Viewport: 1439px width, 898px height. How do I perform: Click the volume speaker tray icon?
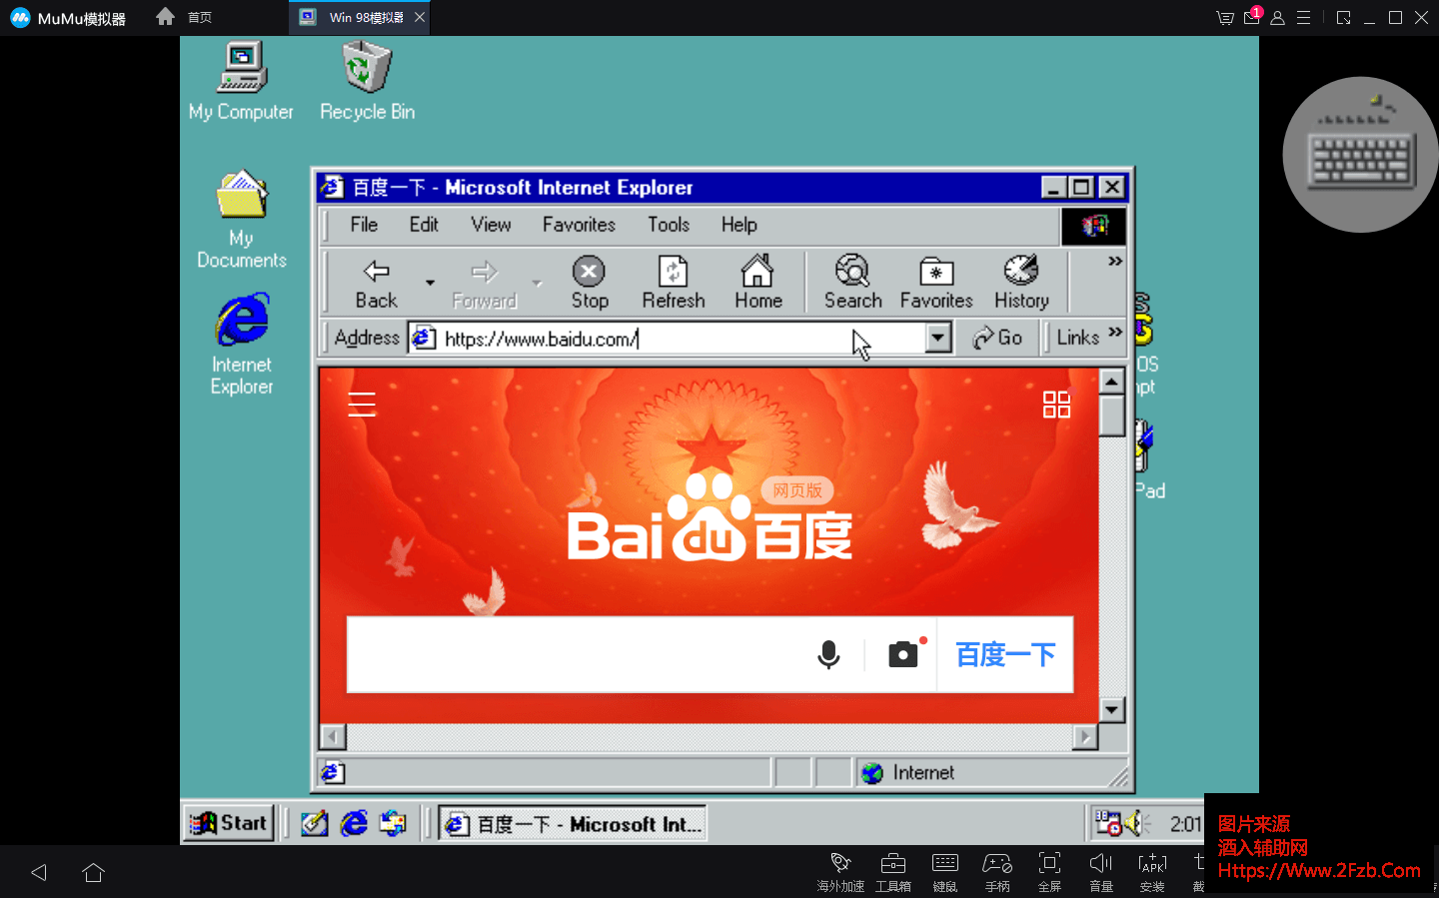pos(1134,823)
